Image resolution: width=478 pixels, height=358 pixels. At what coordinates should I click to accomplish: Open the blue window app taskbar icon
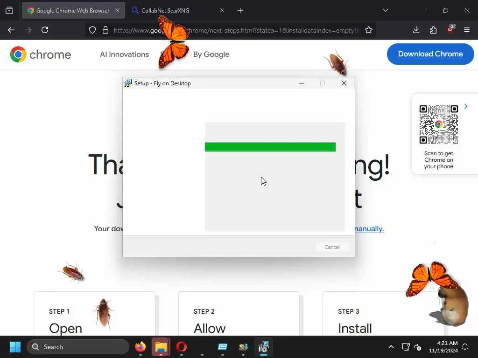tap(223, 347)
